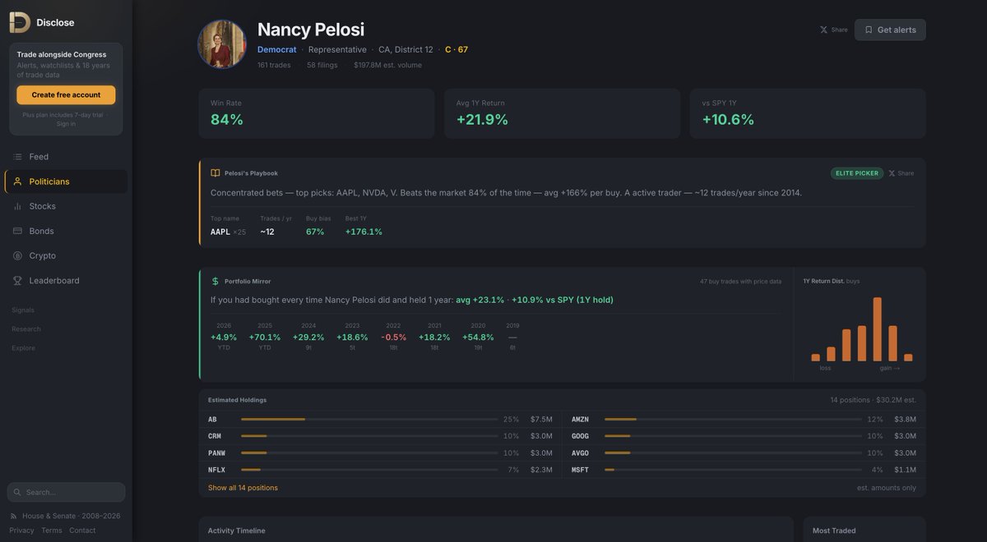This screenshot has height=542, width=987.
Task: Click the Get alerts button
Action: (x=890, y=30)
